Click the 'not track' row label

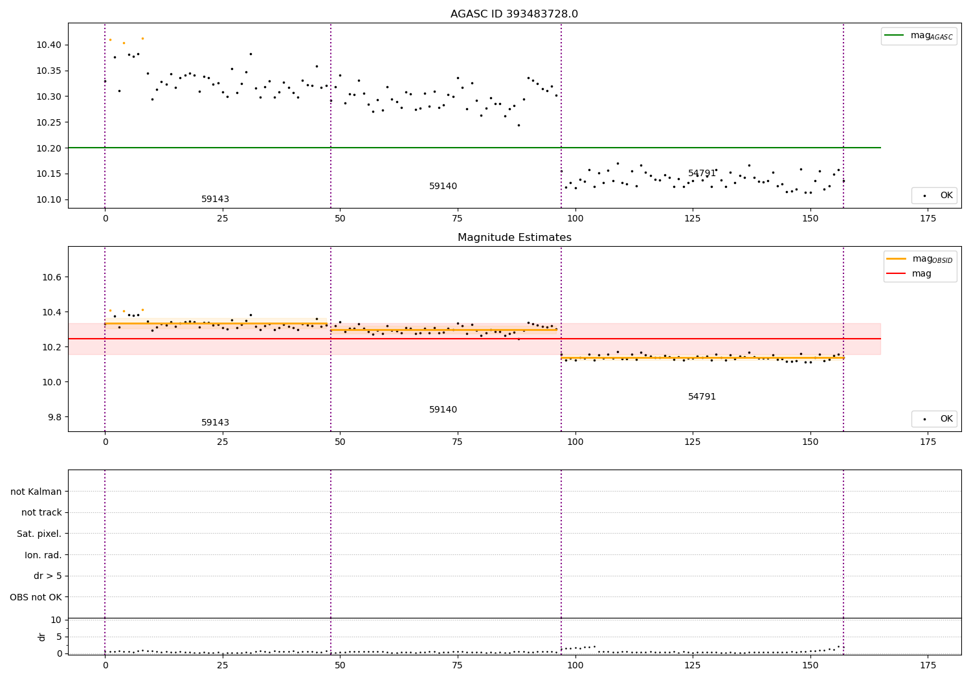coord(41,512)
